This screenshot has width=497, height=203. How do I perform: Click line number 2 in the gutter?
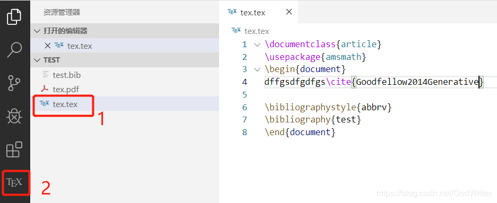pos(245,57)
